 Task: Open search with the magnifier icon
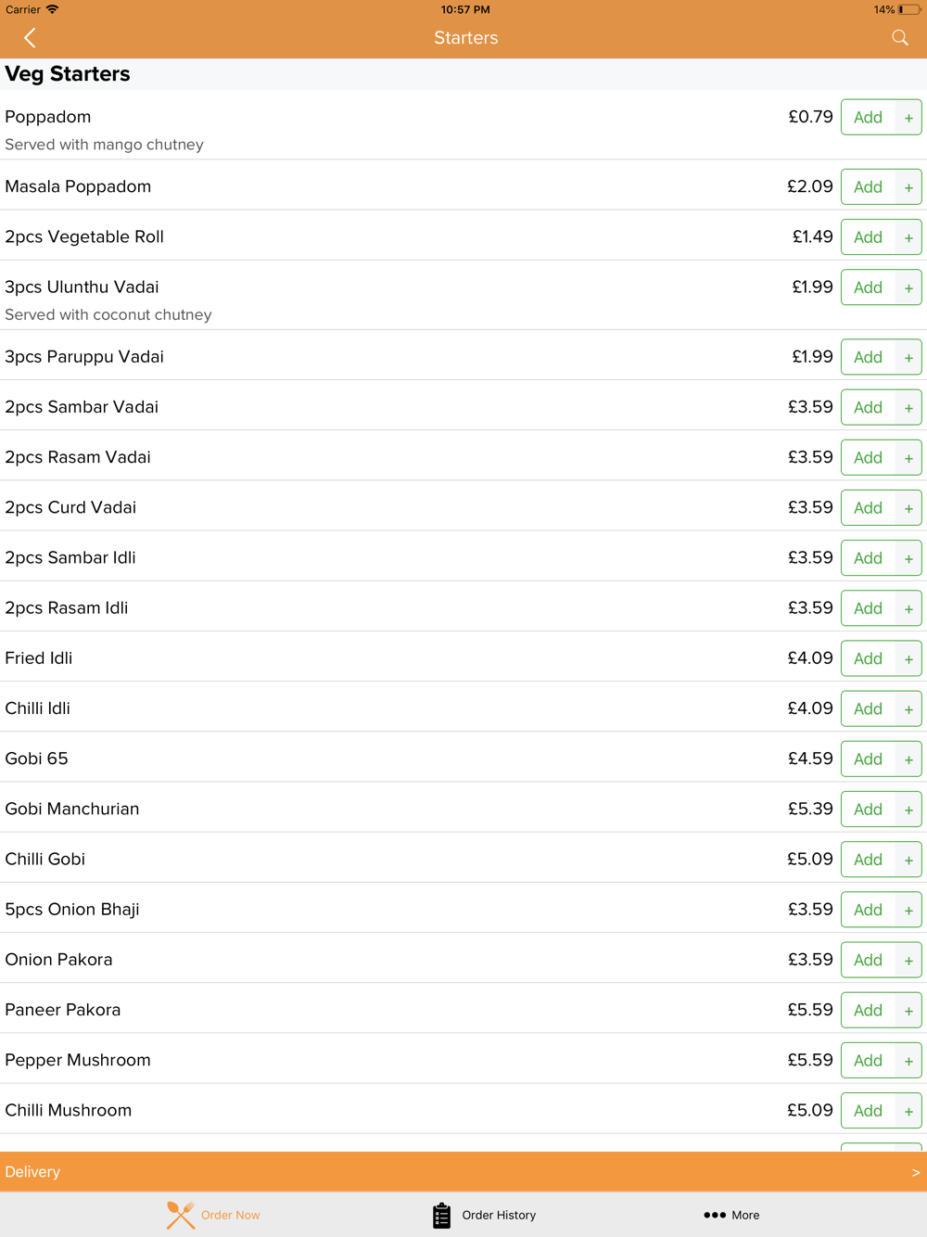point(900,38)
